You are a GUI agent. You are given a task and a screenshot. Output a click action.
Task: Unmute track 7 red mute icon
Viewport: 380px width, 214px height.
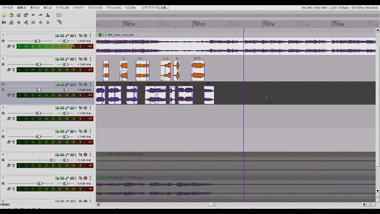pos(85,178)
